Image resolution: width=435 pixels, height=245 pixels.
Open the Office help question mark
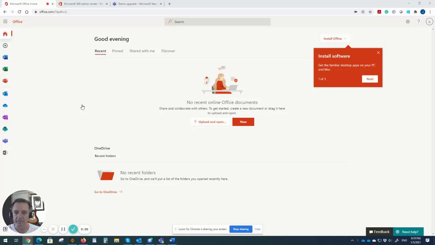tap(419, 21)
